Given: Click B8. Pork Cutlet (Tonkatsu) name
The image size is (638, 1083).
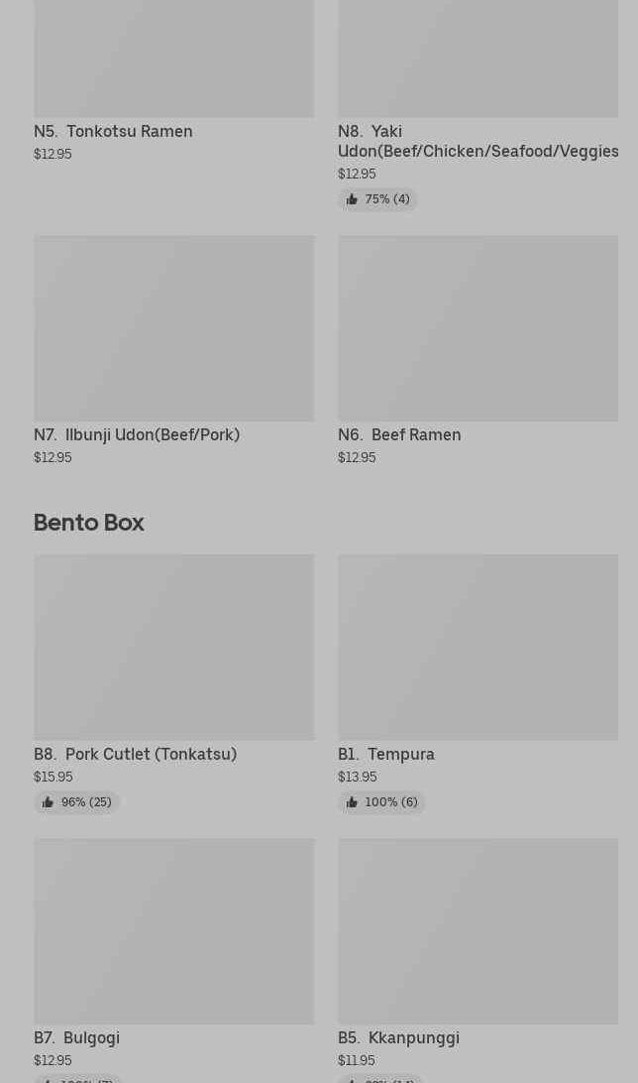Looking at the screenshot, I should (135, 754).
